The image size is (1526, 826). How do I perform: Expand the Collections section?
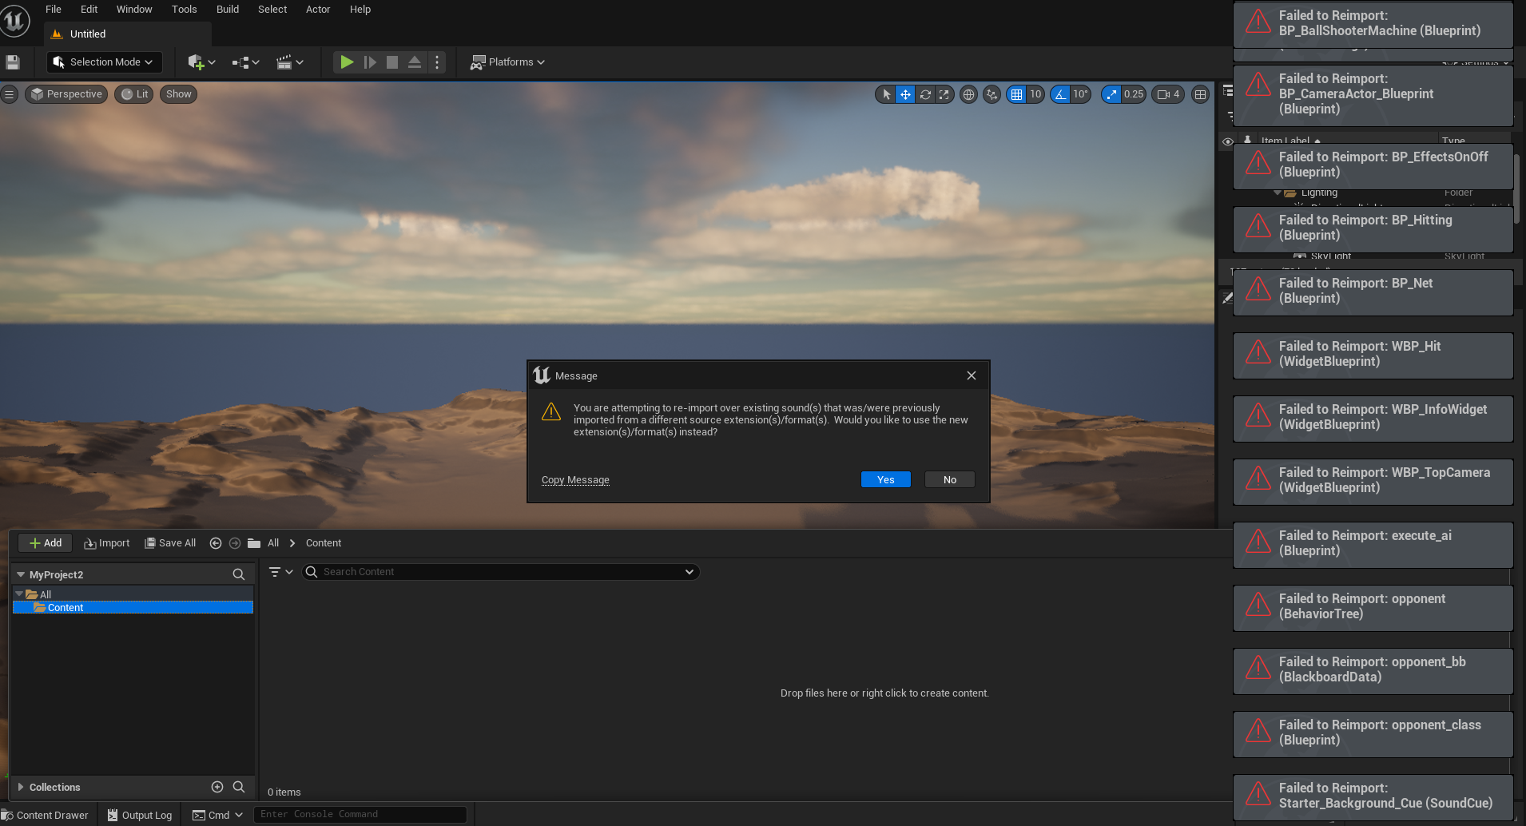(x=21, y=787)
